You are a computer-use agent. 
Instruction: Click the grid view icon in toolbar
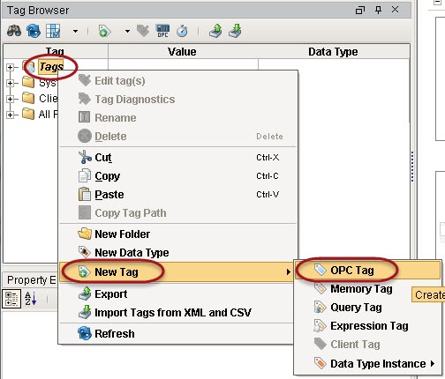coord(53,31)
